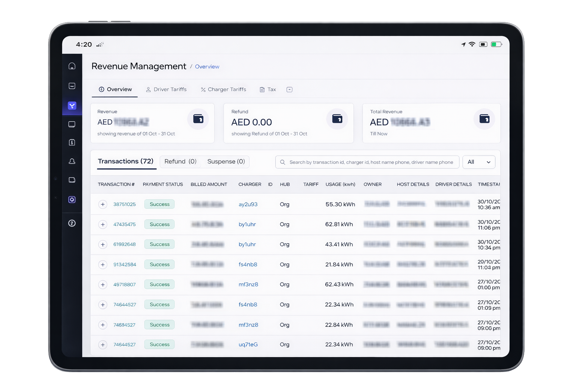The width and height of the screenshot is (573, 382).
Task: Click the wallet icon in Revenue card
Action: (x=198, y=119)
